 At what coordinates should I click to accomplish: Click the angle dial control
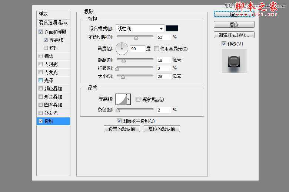pyautogui.click(x=122, y=48)
